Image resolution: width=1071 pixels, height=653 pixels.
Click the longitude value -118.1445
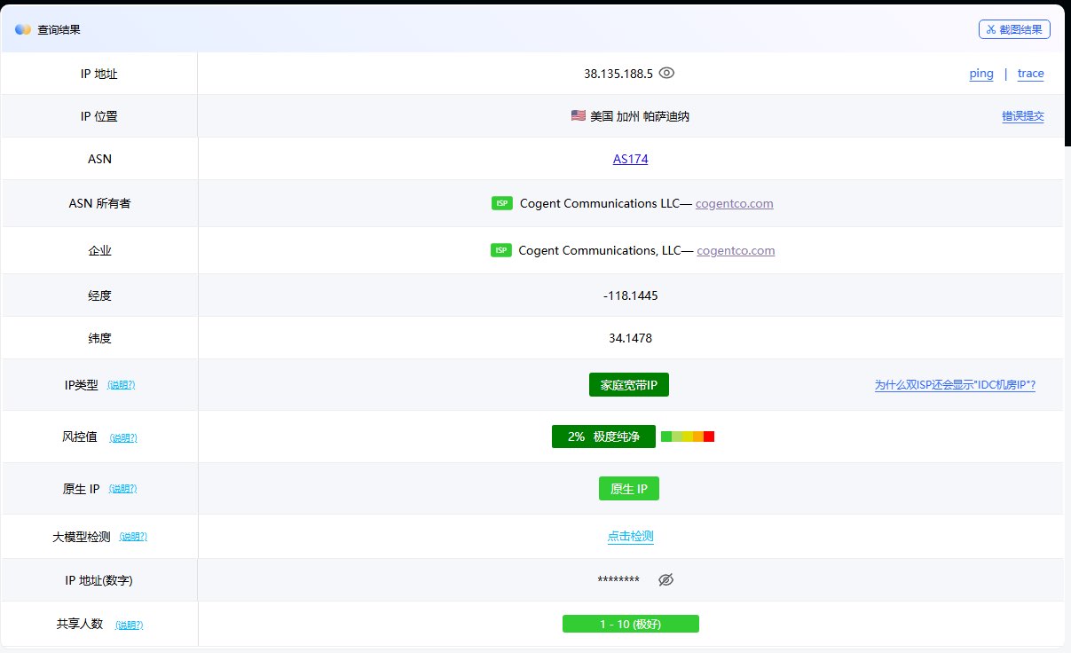[x=631, y=295]
